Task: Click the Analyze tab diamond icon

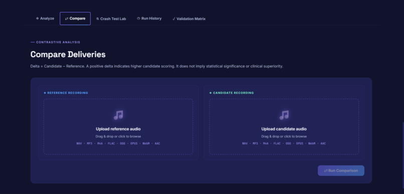Action: tap(38, 19)
